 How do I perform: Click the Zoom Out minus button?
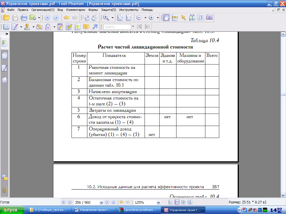click(x=139, y=18)
